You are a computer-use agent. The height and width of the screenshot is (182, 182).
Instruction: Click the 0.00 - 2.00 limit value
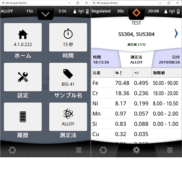pyautogui.click(x=165, y=114)
